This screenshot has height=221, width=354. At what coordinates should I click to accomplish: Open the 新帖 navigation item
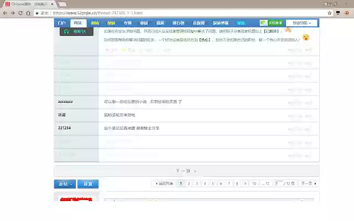click(x=95, y=23)
